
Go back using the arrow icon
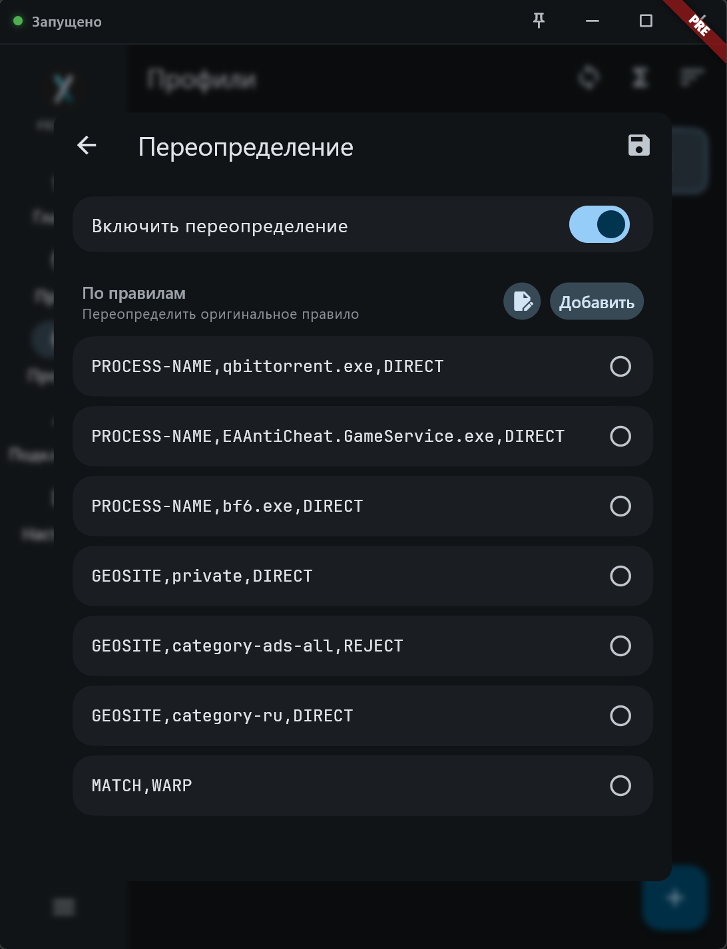pos(87,145)
